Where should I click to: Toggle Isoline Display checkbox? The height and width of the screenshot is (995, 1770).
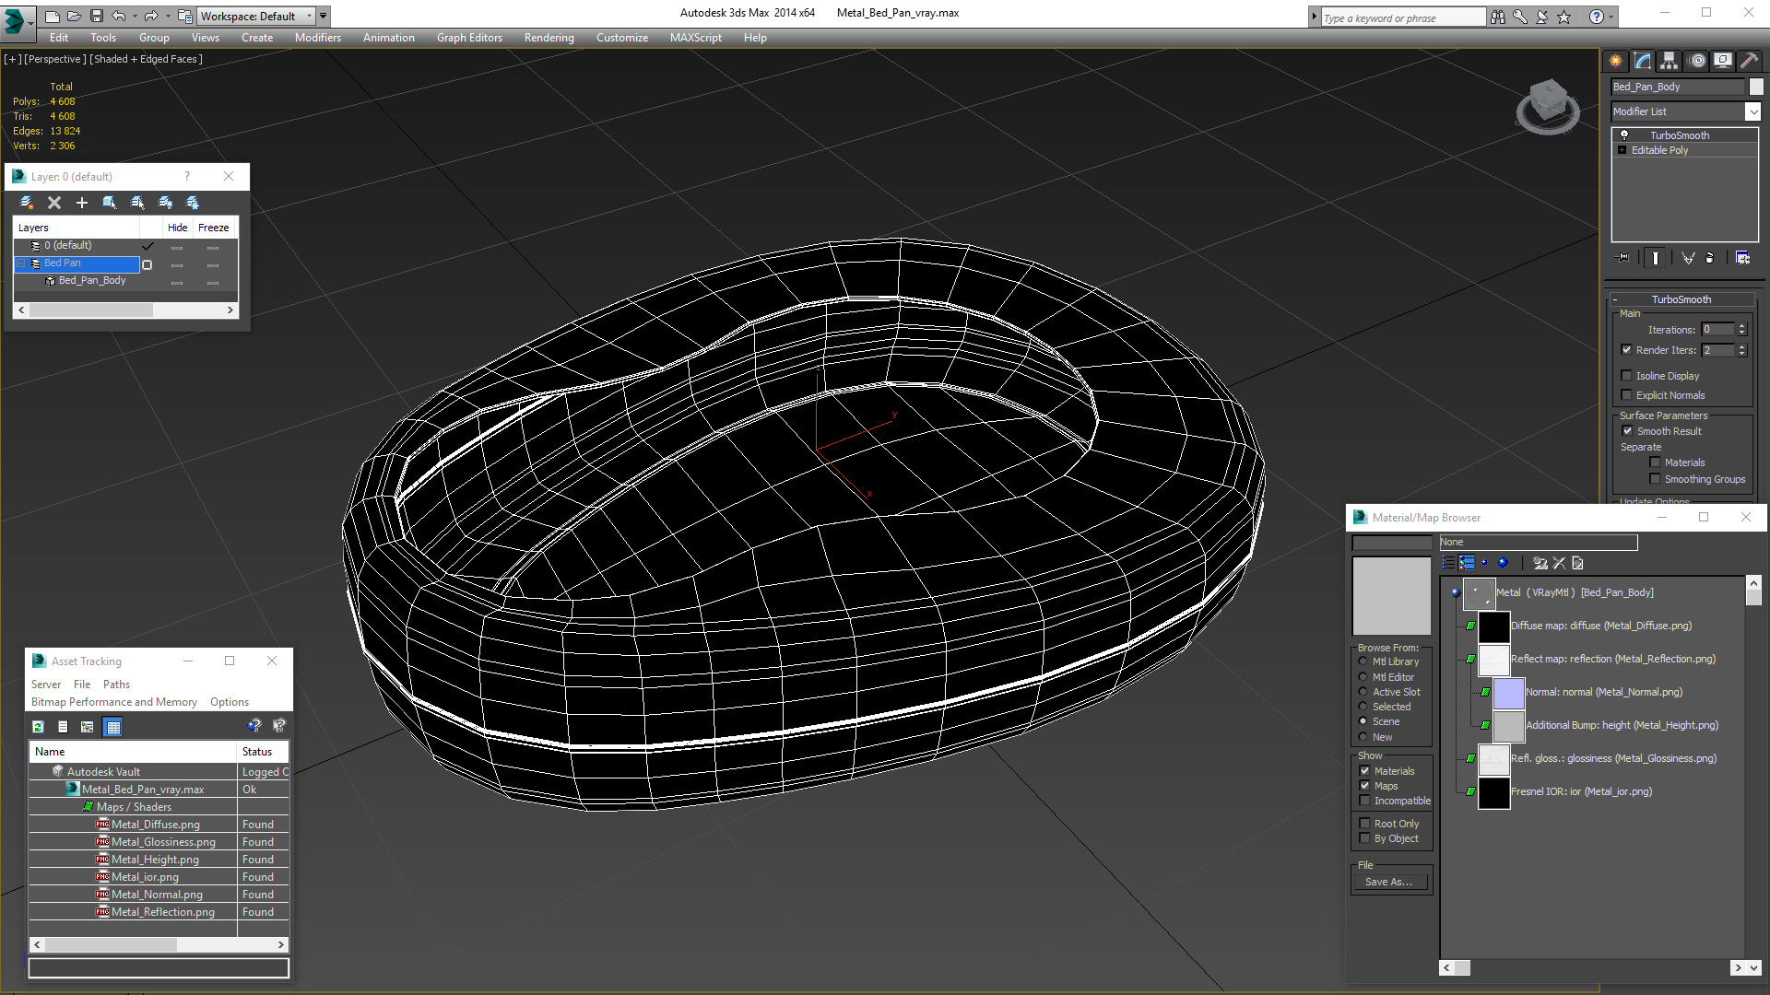pos(1627,376)
